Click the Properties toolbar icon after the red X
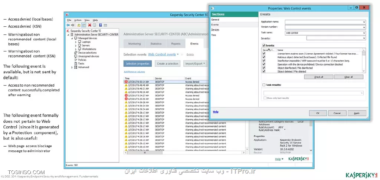This screenshot has width=380, height=180. (x=95, y=25)
